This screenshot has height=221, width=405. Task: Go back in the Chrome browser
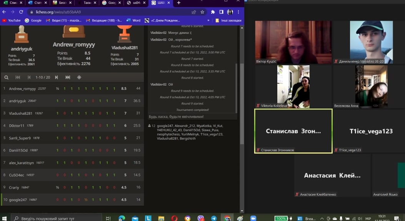coord(4,12)
